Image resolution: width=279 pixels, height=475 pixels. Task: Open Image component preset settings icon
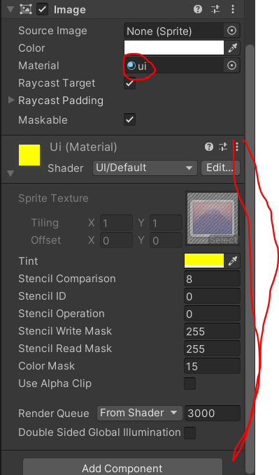(x=215, y=9)
